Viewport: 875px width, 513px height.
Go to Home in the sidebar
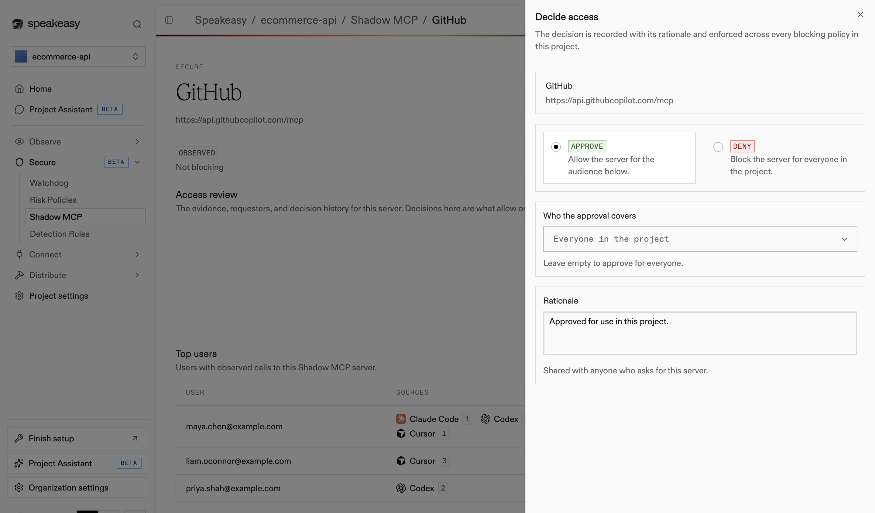point(40,89)
